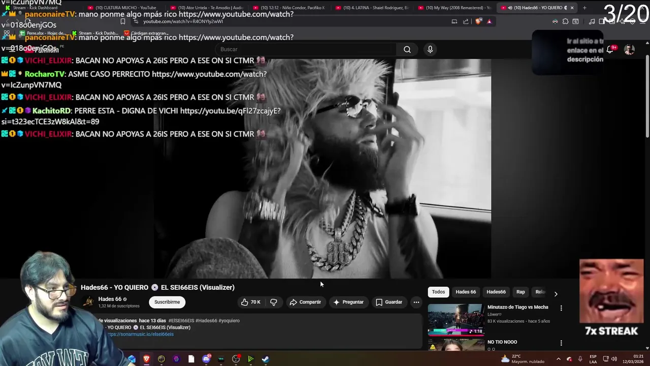Open the sonarmusic.io/elsei66eis link
The width and height of the screenshot is (650, 366).
point(140,334)
